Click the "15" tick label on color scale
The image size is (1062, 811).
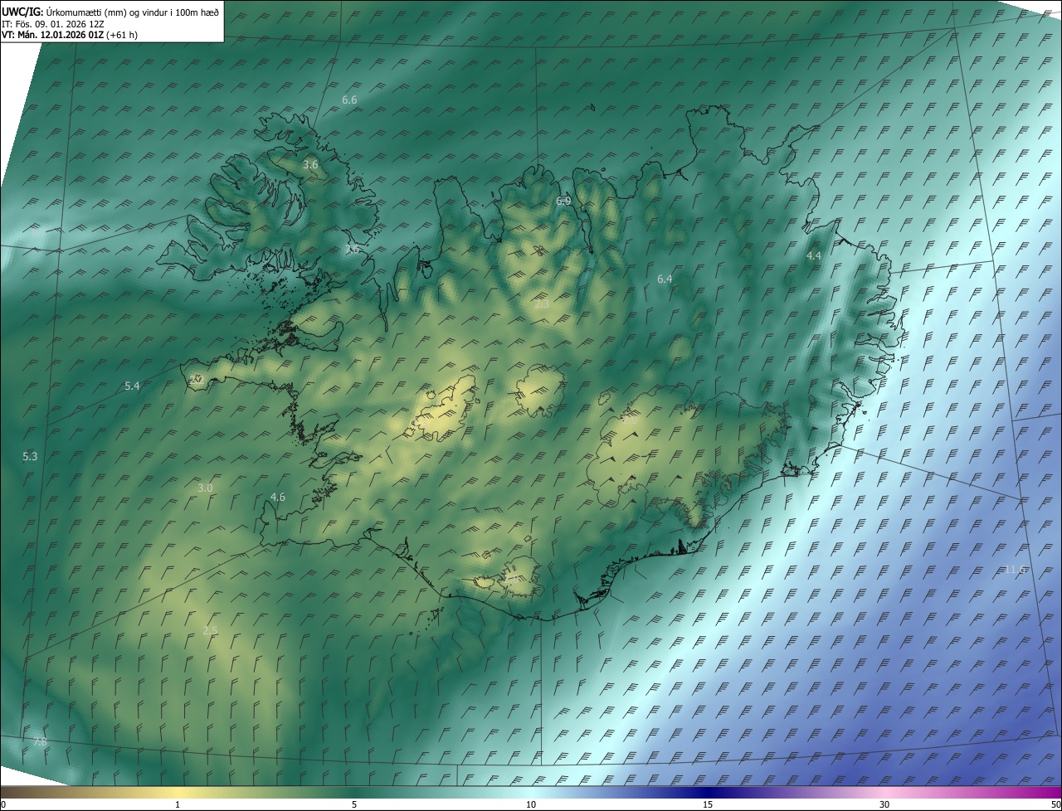[708, 805]
